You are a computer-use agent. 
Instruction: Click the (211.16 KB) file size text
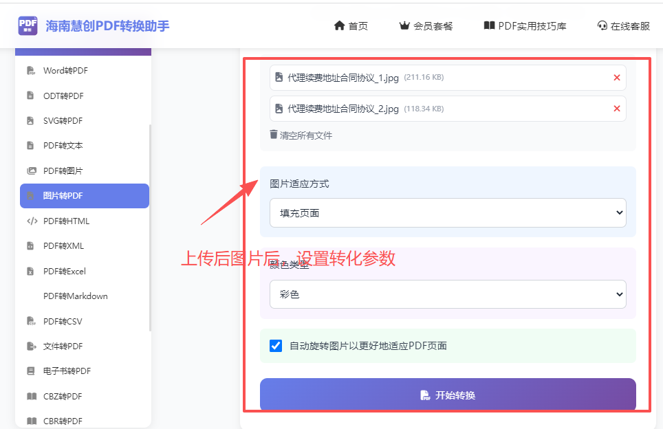tap(424, 78)
